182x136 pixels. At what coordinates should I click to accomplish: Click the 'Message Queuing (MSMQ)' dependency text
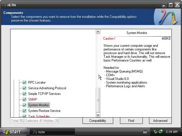click(x=124, y=71)
